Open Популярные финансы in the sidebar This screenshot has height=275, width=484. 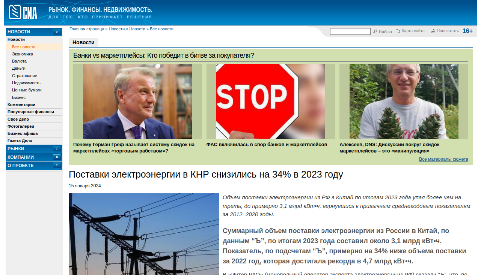click(31, 112)
